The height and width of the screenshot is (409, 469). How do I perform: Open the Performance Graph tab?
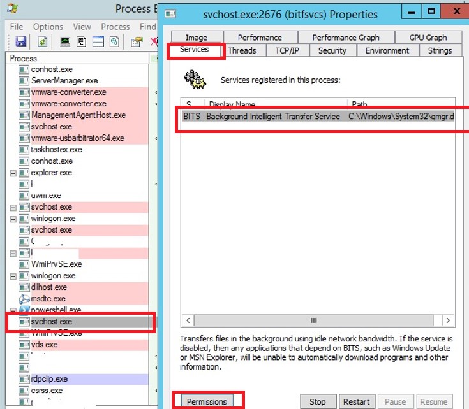[x=345, y=38]
